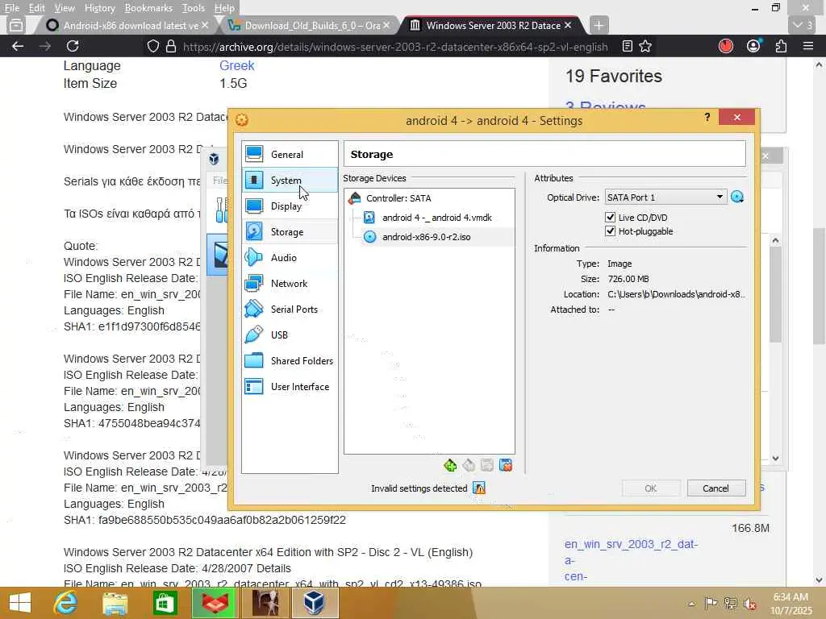
Task: Click the muted volume tray icon
Action: coord(749,604)
